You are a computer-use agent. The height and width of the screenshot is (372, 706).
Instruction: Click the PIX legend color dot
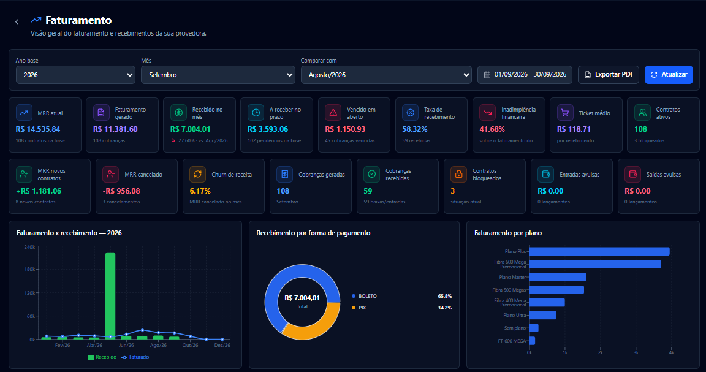click(354, 308)
